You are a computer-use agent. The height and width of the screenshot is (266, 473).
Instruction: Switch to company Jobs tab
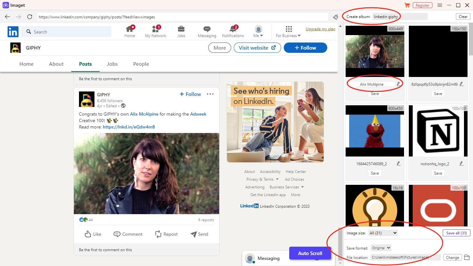tap(112, 64)
